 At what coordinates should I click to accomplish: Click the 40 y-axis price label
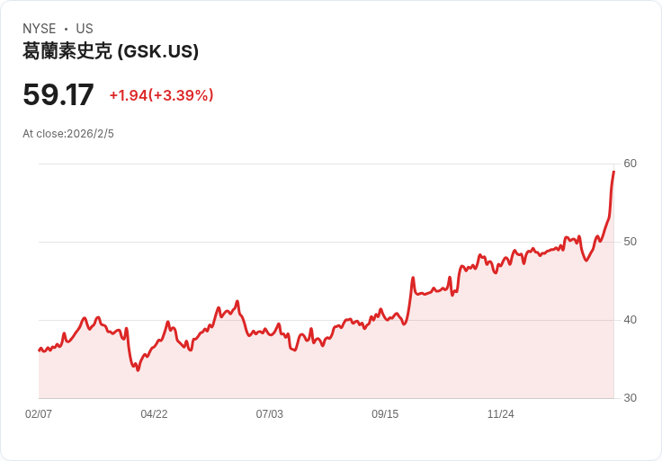630,320
